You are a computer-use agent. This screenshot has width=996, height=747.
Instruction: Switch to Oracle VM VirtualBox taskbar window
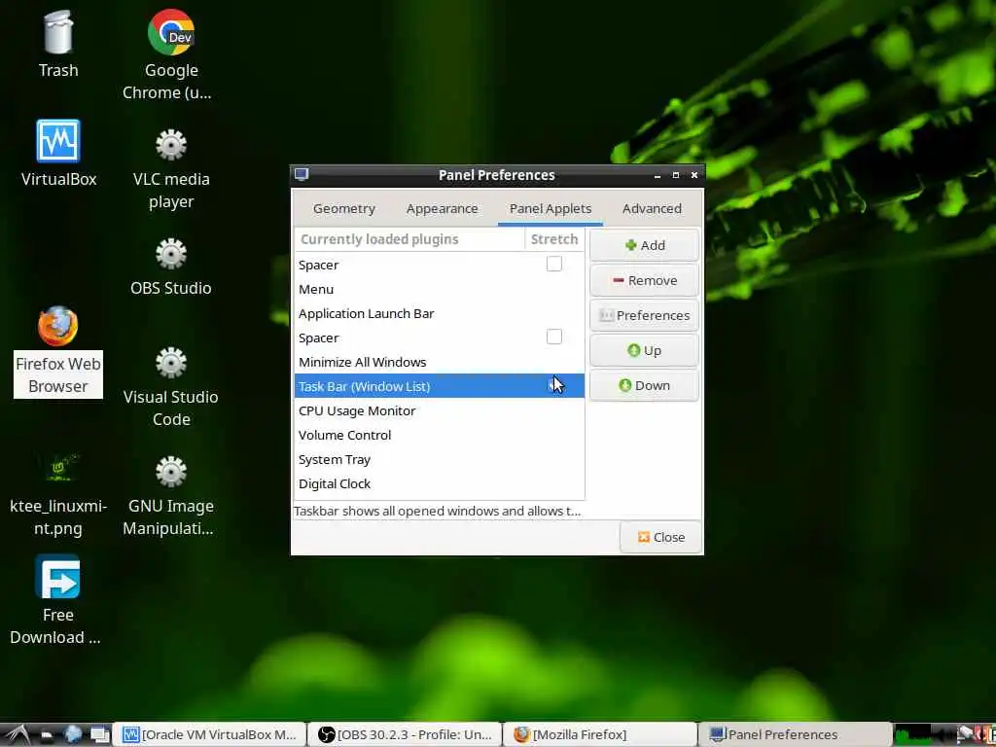point(210,735)
